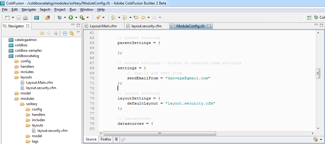Switch to Firefox preview tab
The height and width of the screenshot is (144, 325).
pos(106,139)
